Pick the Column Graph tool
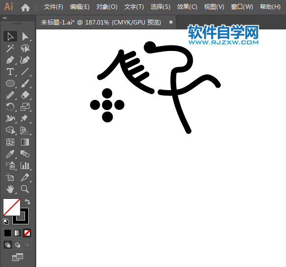The image size is (286, 267). 25,166
